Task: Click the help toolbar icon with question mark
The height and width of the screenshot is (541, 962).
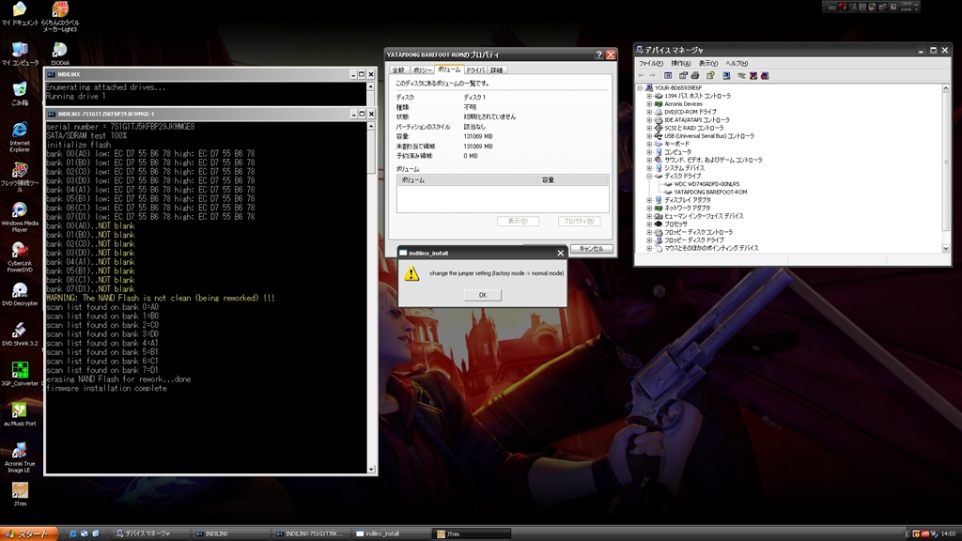Action: coord(711,75)
